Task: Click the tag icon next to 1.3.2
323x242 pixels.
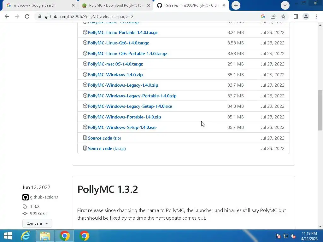Action: 25,207
